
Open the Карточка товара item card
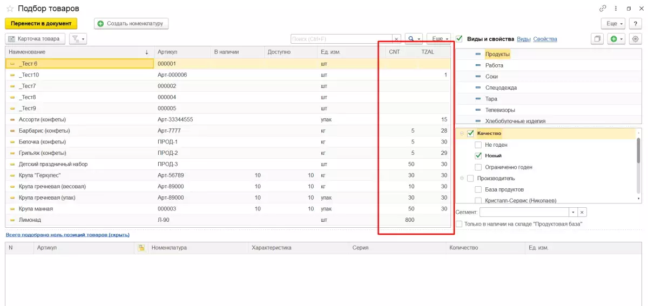36,39
